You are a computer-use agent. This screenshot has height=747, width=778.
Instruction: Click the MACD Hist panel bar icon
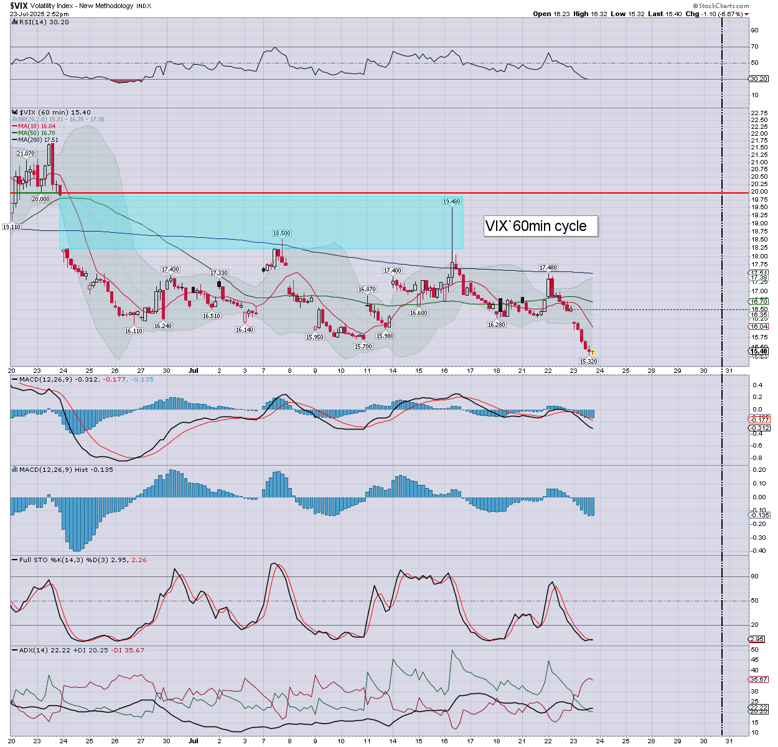[x=15, y=469]
